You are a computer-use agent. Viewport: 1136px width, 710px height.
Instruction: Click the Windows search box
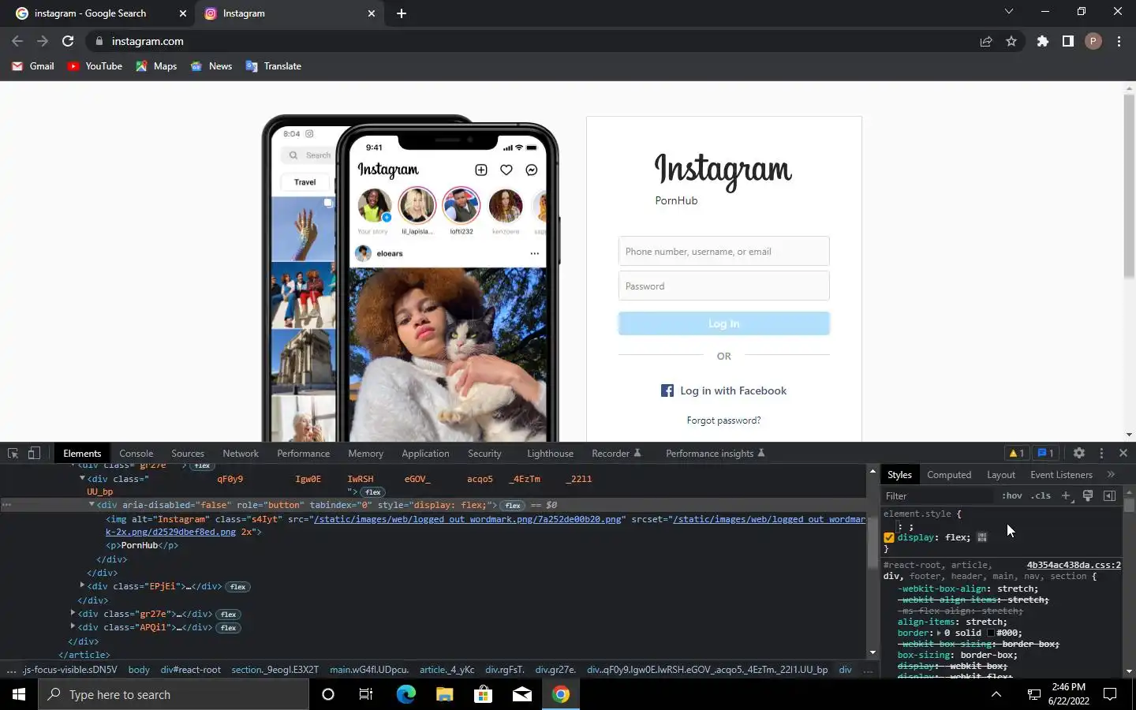point(174,694)
